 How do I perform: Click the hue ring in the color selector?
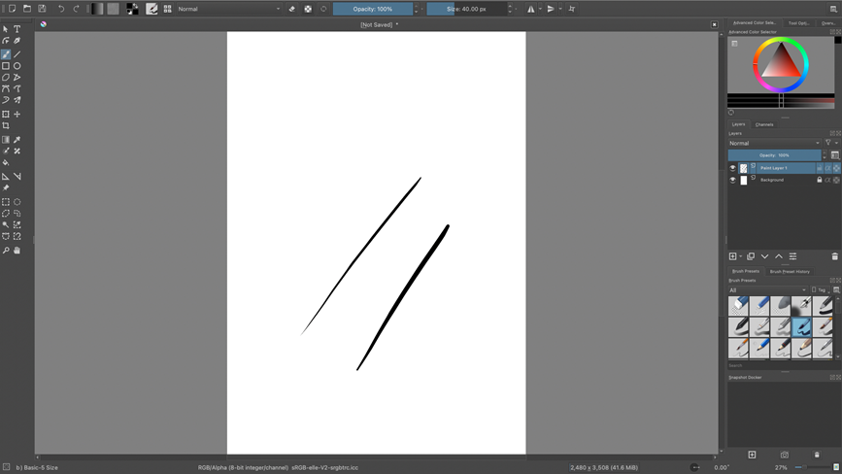click(781, 40)
